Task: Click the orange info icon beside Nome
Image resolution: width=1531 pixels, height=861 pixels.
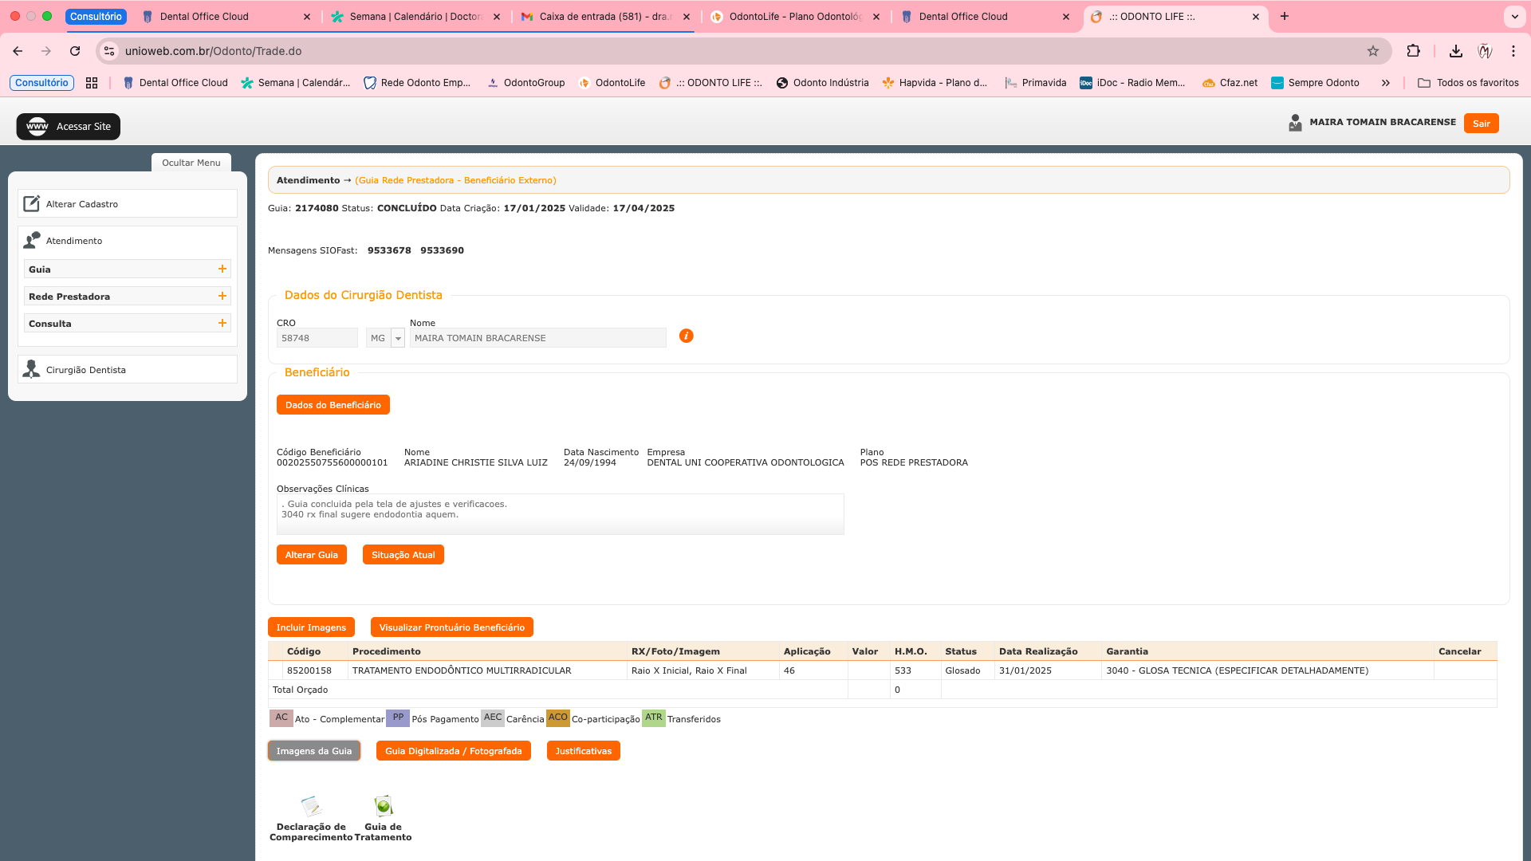Action: click(x=686, y=336)
